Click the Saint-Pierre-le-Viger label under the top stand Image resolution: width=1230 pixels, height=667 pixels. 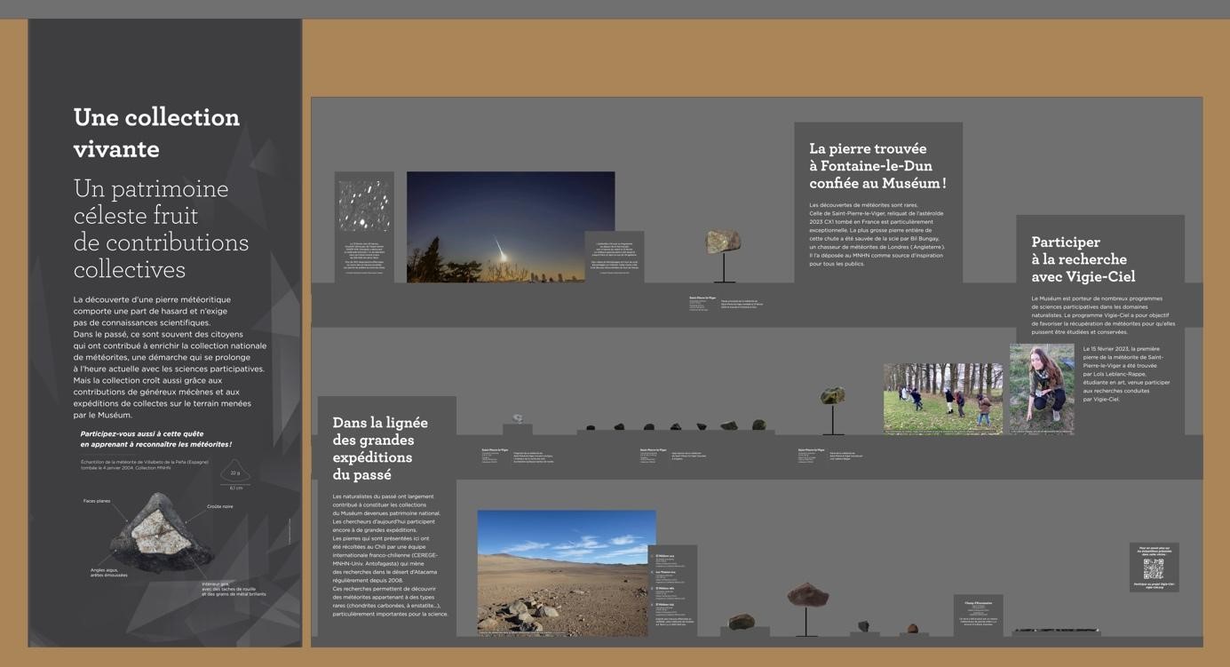tap(726, 303)
